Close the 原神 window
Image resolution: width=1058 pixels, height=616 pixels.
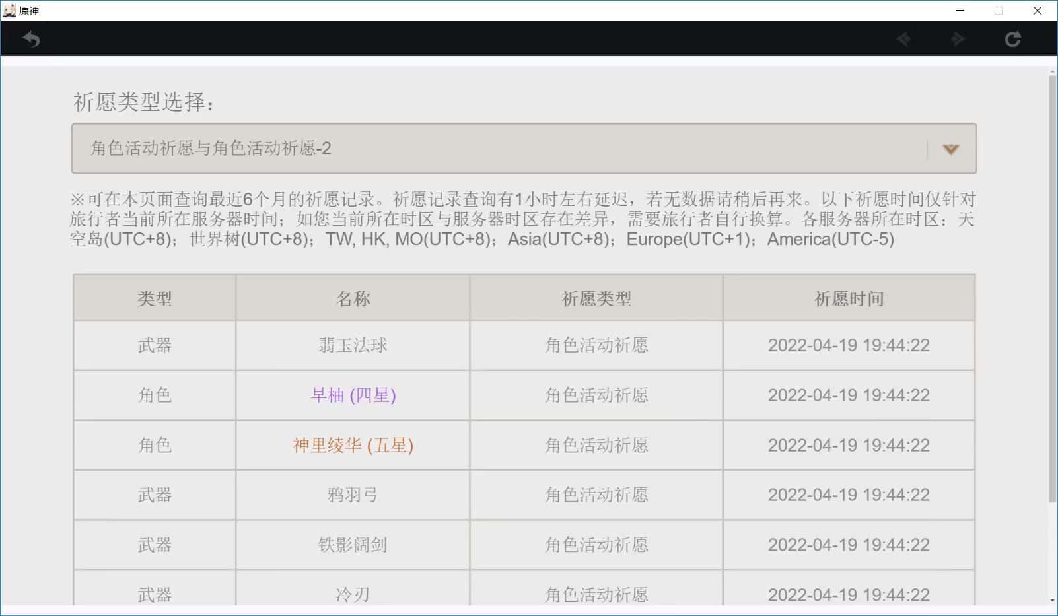pos(1037,11)
